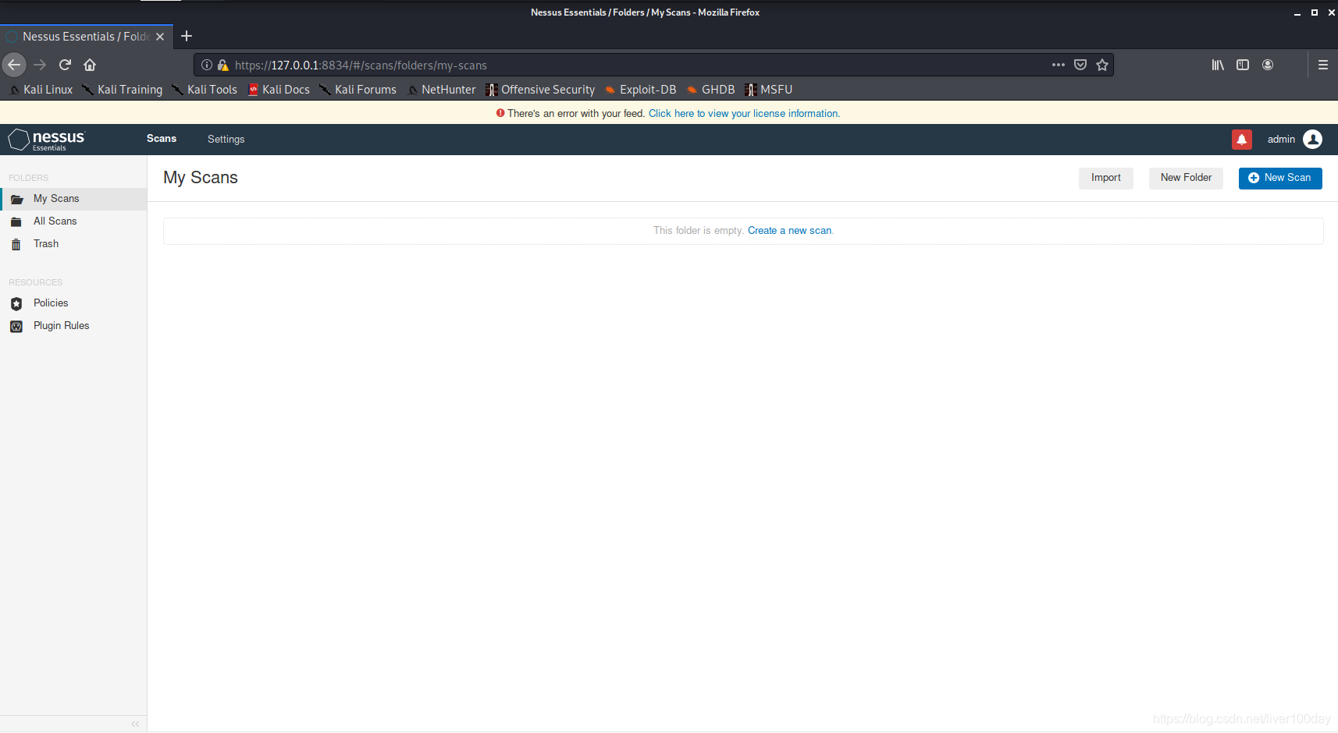
Task: Open Kali Training bookmark
Action: point(122,90)
